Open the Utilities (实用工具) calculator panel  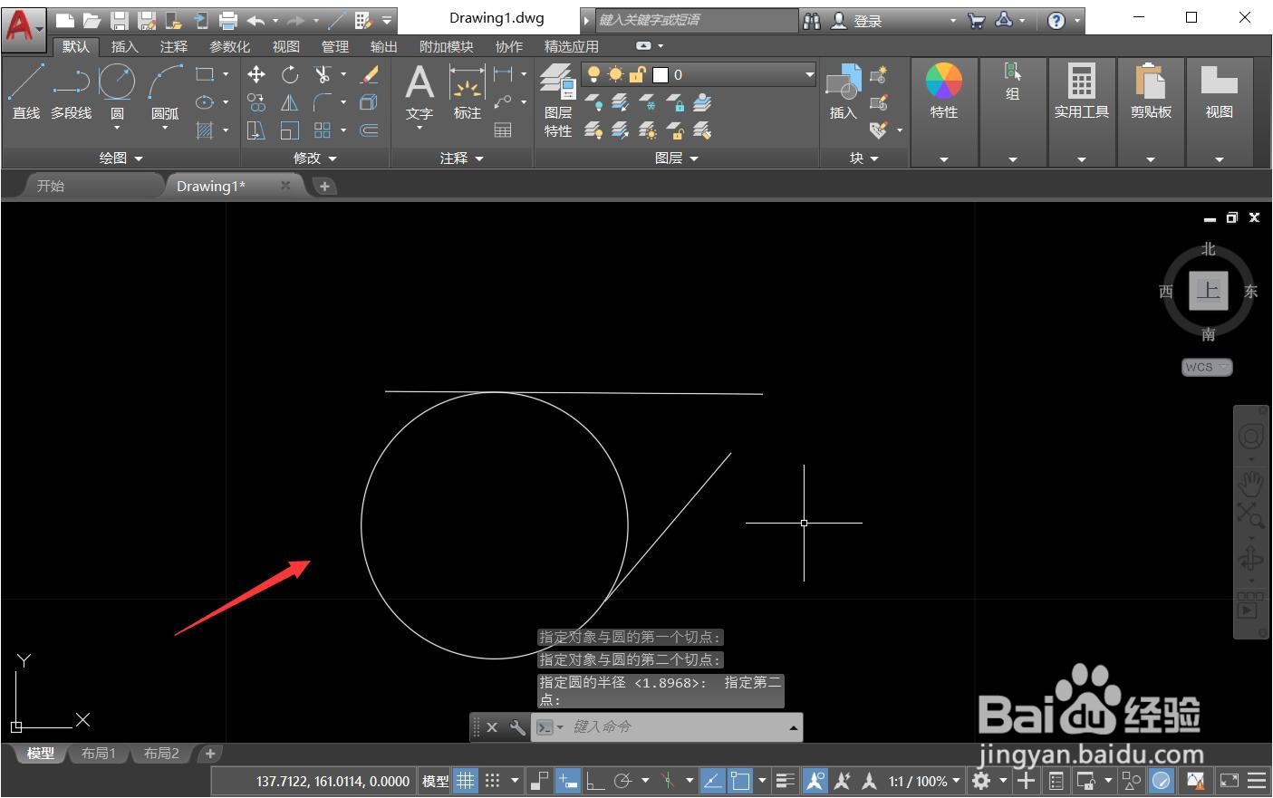pos(1082,91)
